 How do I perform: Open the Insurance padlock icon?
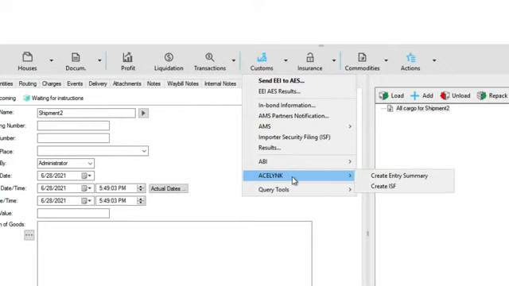(x=310, y=57)
